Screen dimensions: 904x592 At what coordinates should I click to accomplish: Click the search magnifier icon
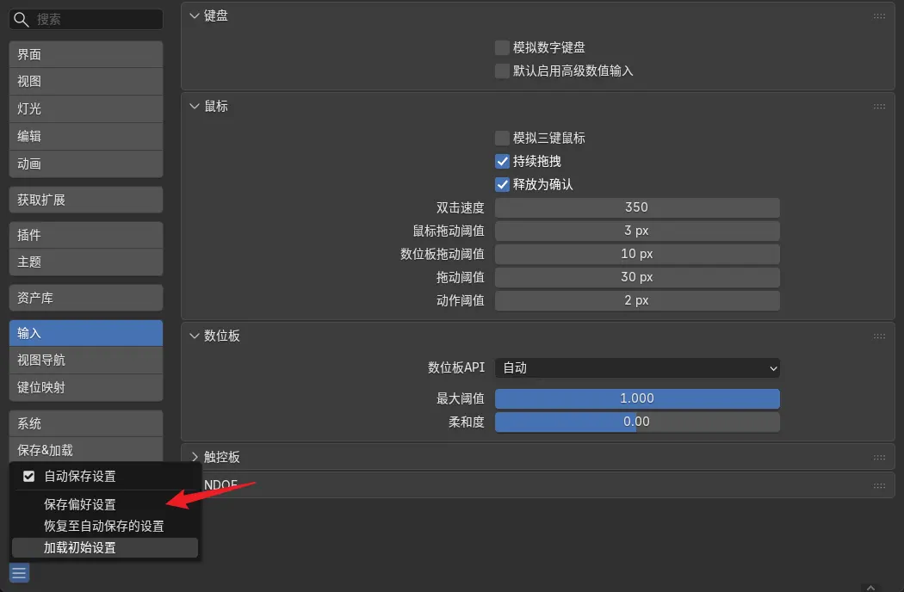pyautogui.click(x=22, y=20)
